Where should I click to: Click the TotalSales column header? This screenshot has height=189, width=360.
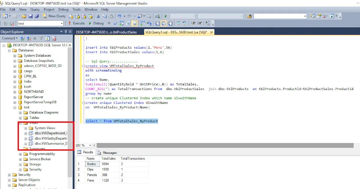(x=109, y=158)
